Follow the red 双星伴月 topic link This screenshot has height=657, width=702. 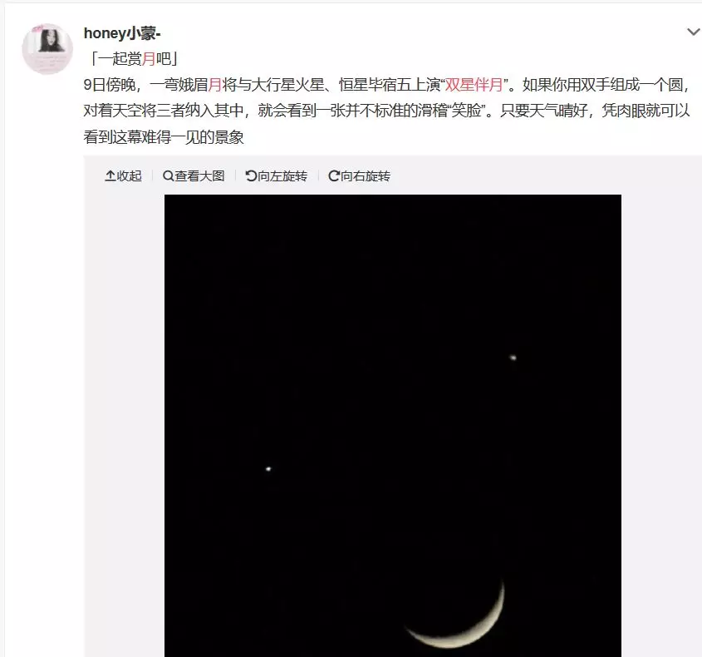pos(474,84)
